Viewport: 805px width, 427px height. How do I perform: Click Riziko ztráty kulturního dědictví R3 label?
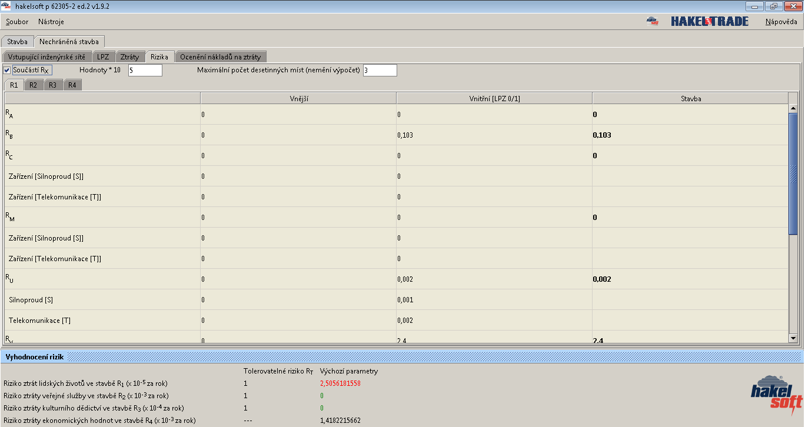coord(94,408)
